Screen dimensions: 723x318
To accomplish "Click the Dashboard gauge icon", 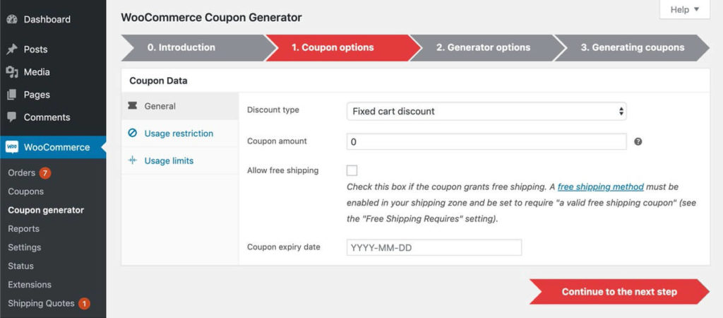I will [x=12, y=19].
